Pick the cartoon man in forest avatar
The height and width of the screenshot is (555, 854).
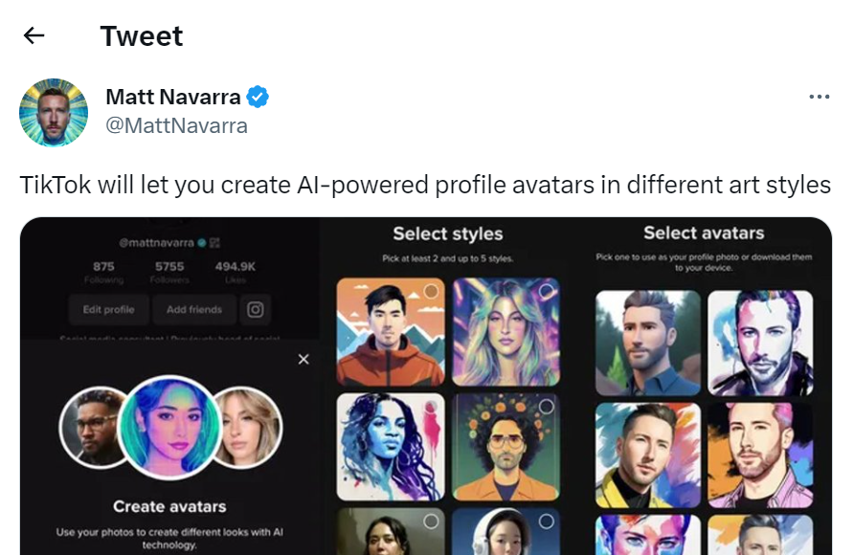click(x=648, y=343)
